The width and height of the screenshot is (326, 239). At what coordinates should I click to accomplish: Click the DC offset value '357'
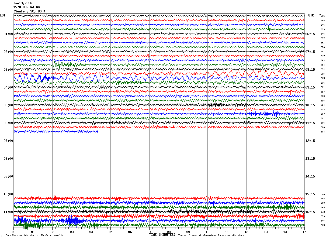(x=323, y=38)
